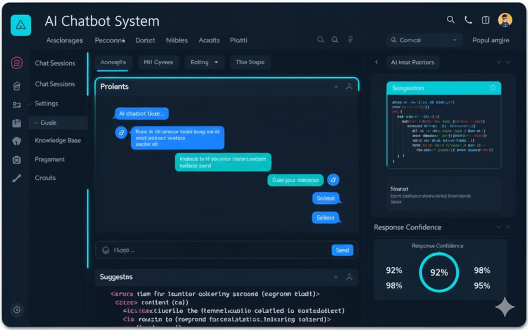Switch to the HIt Cyrees tab
Screen dimensions: 528x330
pyautogui.click(x=158, y=62)
